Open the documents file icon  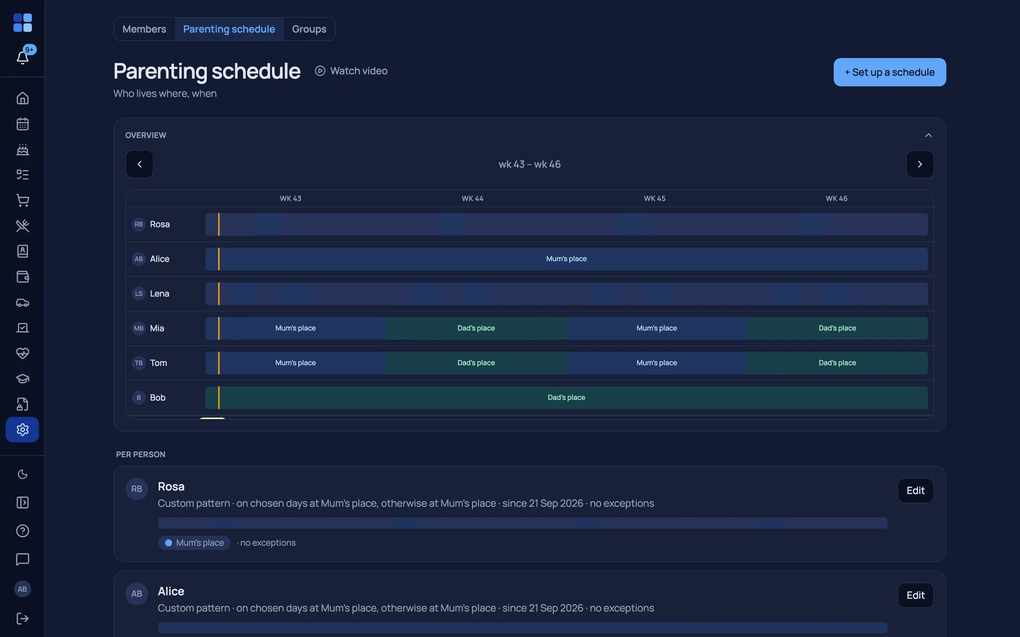(22, 404)
